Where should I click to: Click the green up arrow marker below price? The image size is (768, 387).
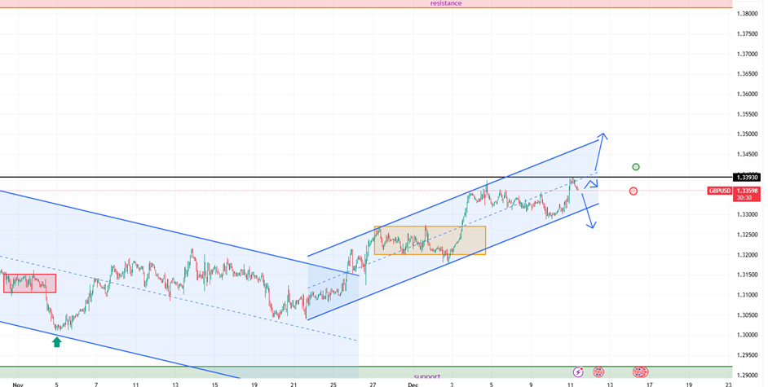[x=56, y=342]
